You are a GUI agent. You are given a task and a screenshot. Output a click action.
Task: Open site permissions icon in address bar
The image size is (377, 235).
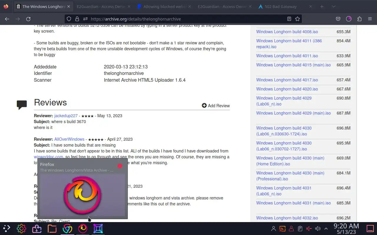click(85, 19)
